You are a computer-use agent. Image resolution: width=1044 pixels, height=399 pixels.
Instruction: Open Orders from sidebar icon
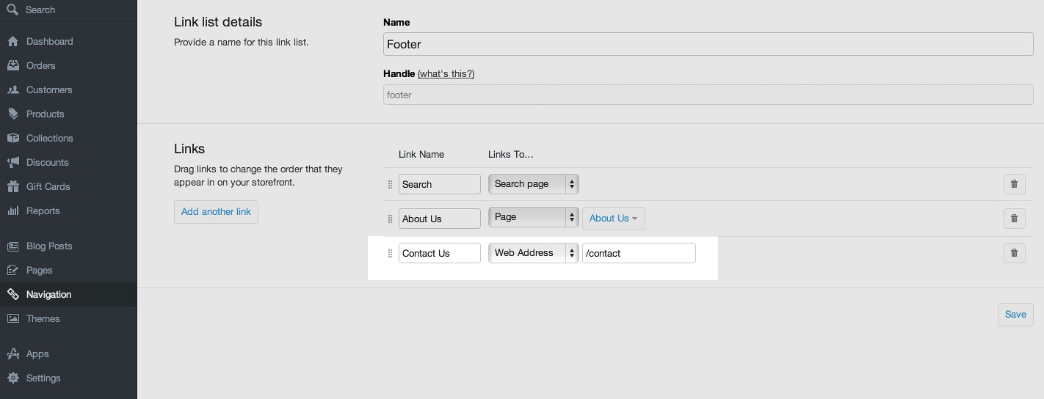[12, 65]
